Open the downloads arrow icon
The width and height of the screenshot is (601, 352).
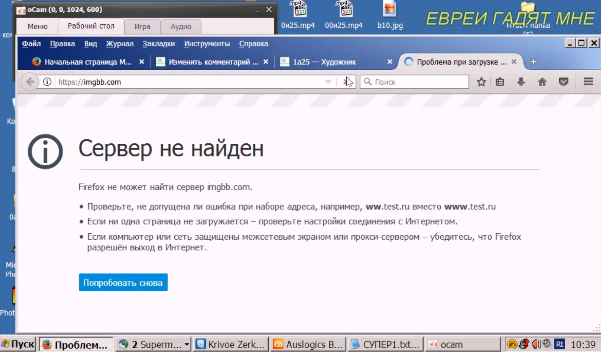tap(521, 82)
